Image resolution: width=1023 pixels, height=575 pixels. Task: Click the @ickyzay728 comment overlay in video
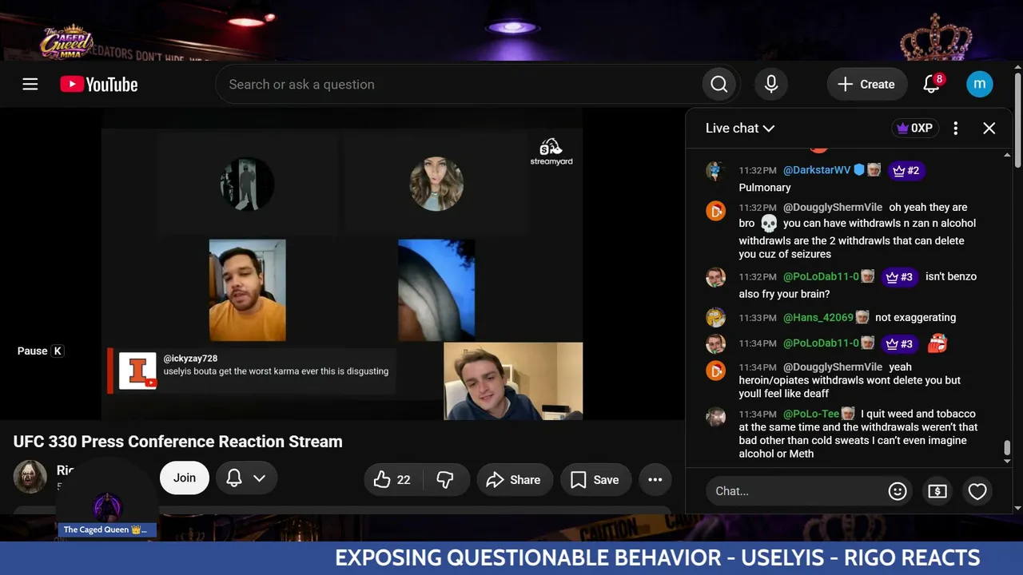click(x=253, y=371)
